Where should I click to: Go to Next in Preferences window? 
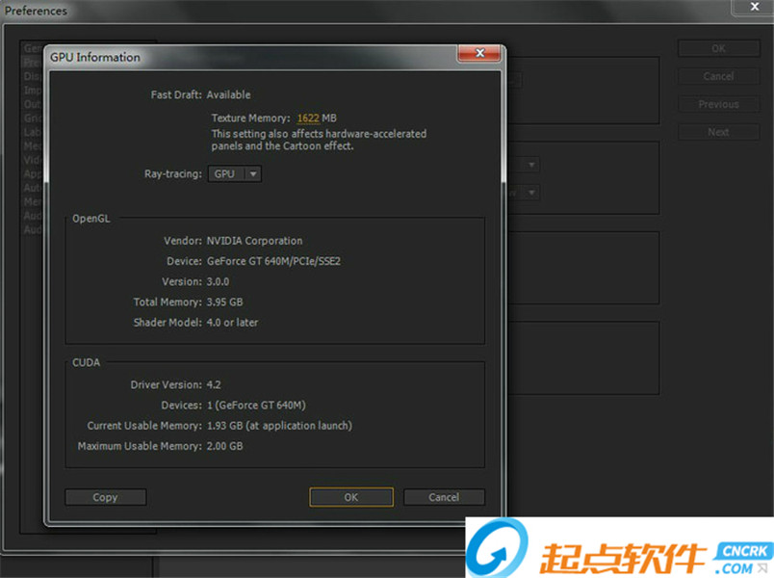tap(718, 132)
